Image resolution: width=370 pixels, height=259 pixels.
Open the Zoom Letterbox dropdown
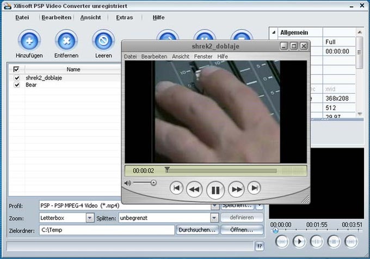[90, 218]
